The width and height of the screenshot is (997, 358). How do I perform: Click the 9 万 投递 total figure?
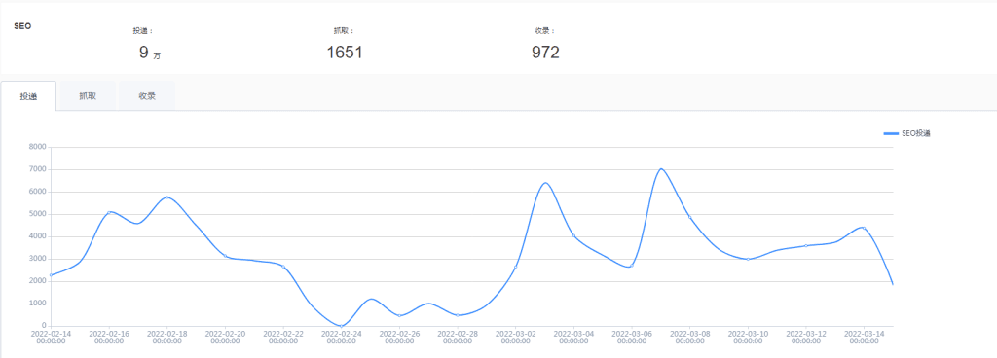[x=150, y=53]
